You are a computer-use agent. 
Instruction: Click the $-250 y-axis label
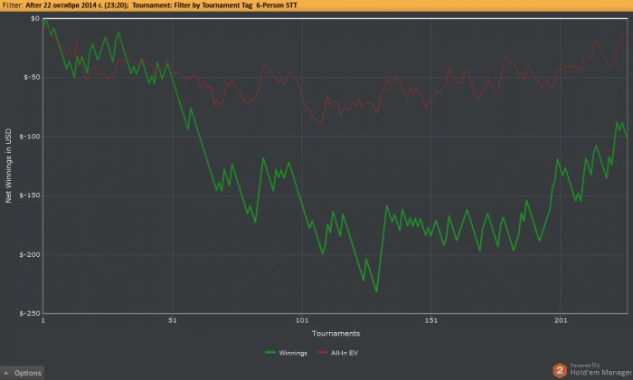pyautogui.click(x=30, y=313)
